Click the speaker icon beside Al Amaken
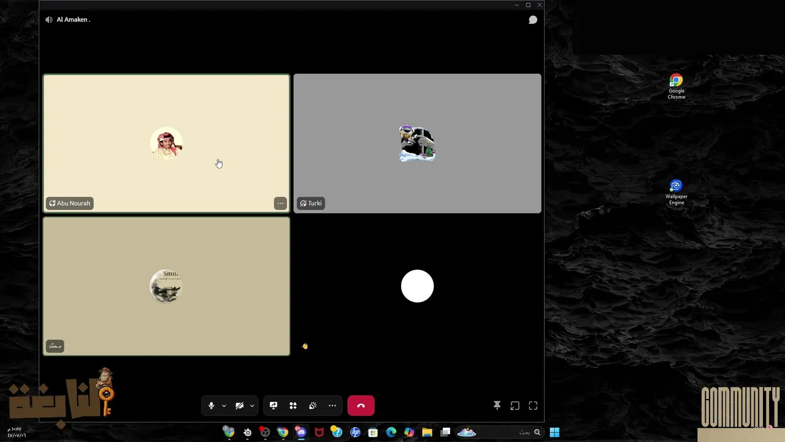Screen dimensions: 785x442 coord(49,20)
